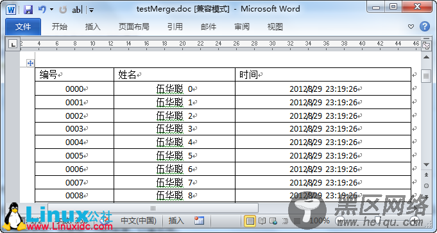
Task: Switch to the 页面布局 tab
Action: 133,27
